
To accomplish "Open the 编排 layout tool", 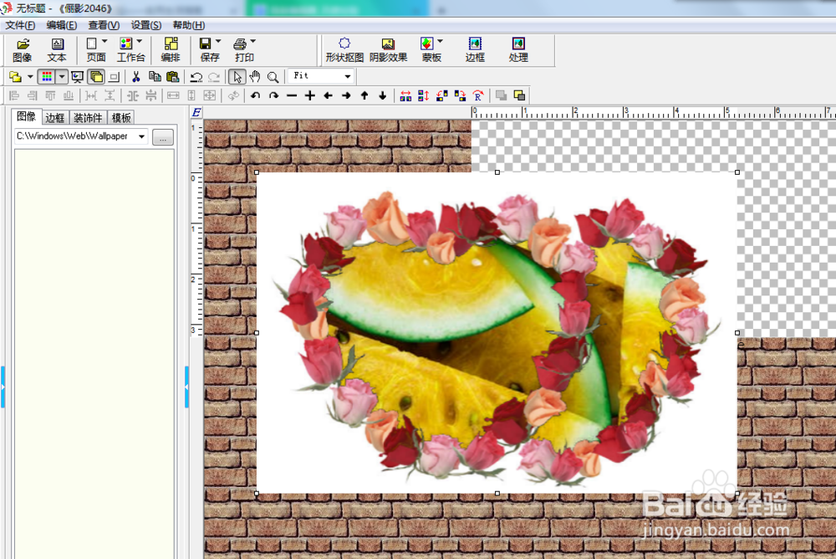I will [171, 50].
